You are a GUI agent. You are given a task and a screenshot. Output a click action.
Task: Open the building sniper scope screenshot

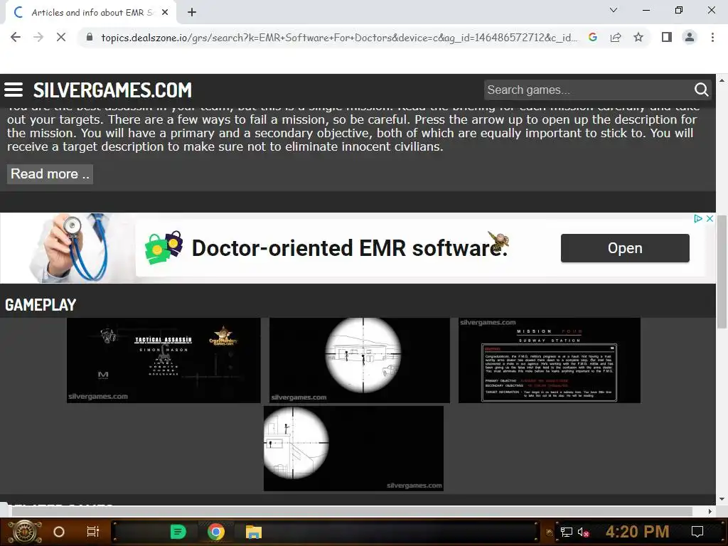click(359, 360)
